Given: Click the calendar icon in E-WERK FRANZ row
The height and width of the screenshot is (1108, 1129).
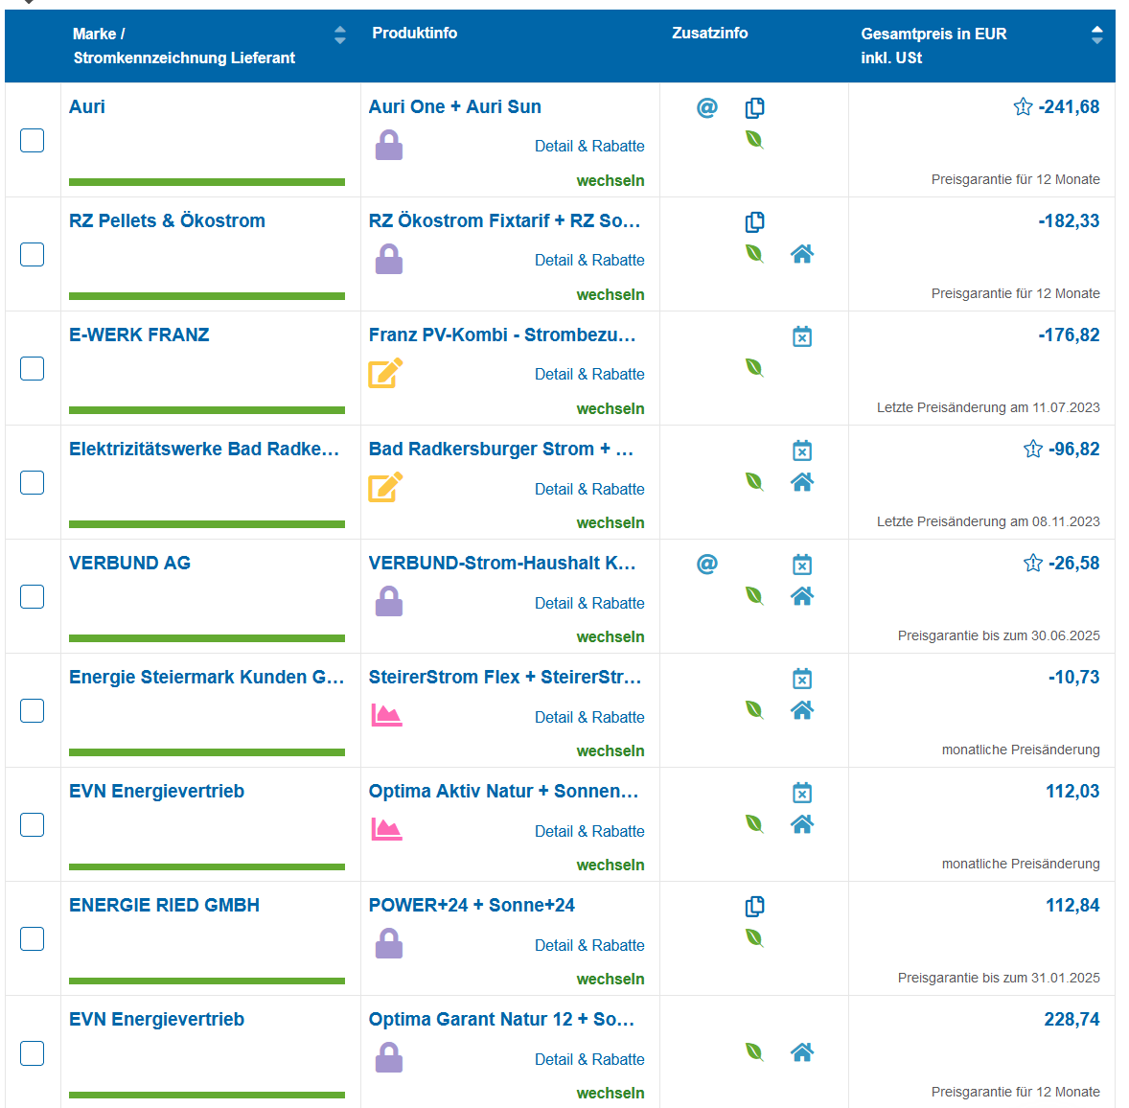Looking at the screenshot, I should click(x=802, y=336).
